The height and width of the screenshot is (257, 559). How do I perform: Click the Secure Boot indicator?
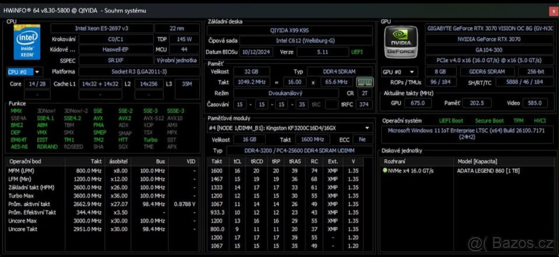pyautogui.click(x=489, y=121)
